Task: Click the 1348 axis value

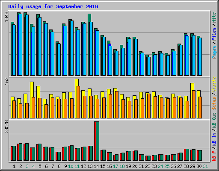Action: coord(6,17)
